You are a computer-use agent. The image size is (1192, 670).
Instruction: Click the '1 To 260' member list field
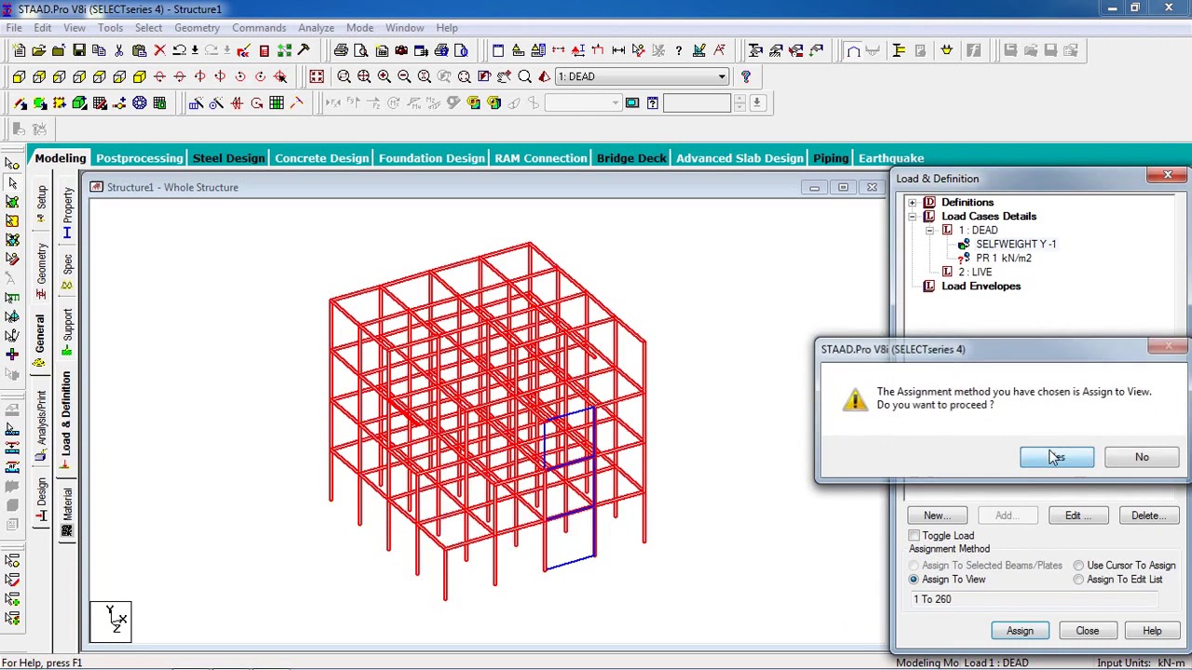point(1034,599)
